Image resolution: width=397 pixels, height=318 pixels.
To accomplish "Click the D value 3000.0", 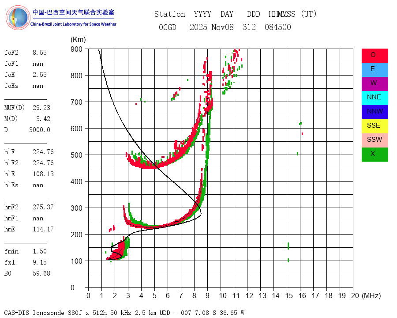I will tap(40, 130).
